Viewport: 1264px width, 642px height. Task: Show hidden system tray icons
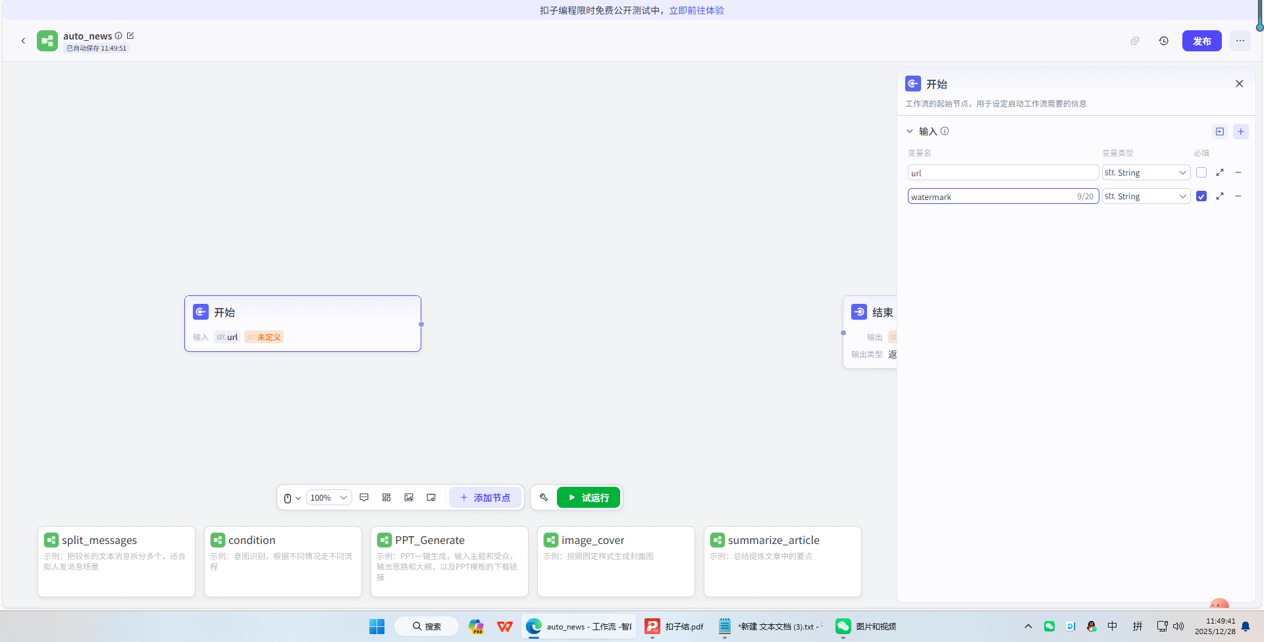click(1028, 626)
